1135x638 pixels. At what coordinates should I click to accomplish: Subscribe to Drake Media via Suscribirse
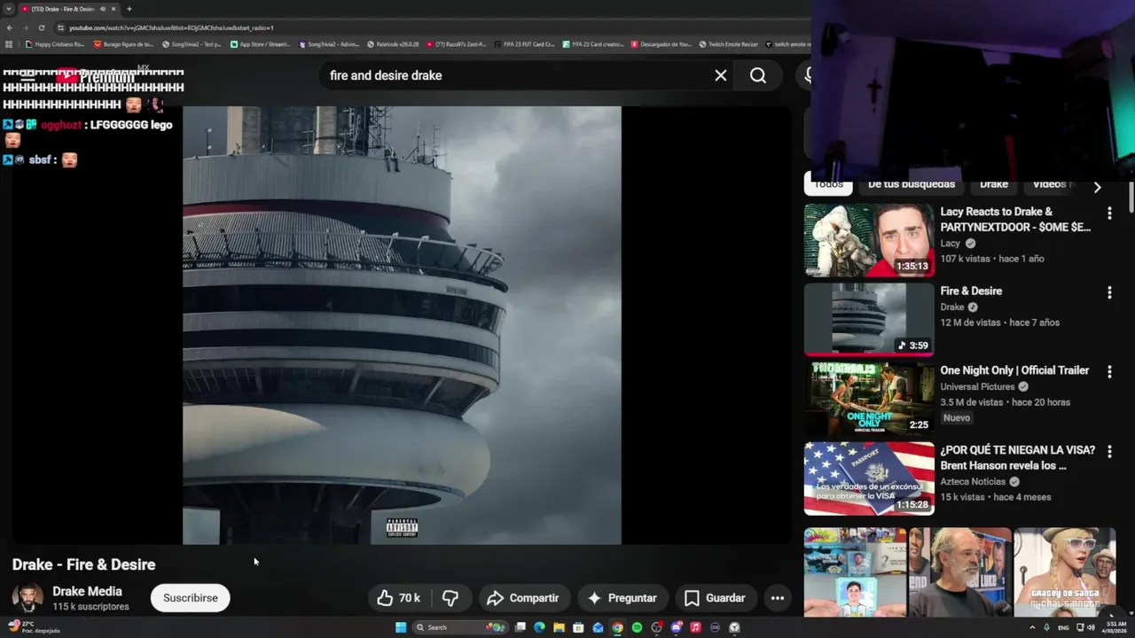click(190, 598)
